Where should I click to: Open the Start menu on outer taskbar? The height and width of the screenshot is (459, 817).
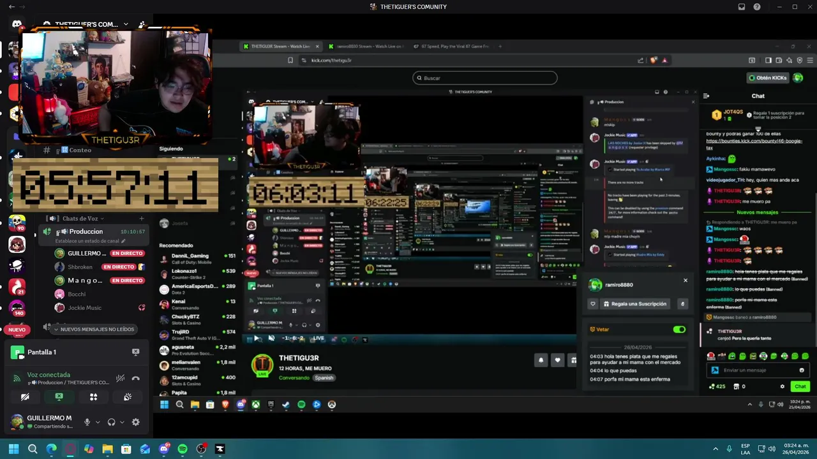pos(13,449)
